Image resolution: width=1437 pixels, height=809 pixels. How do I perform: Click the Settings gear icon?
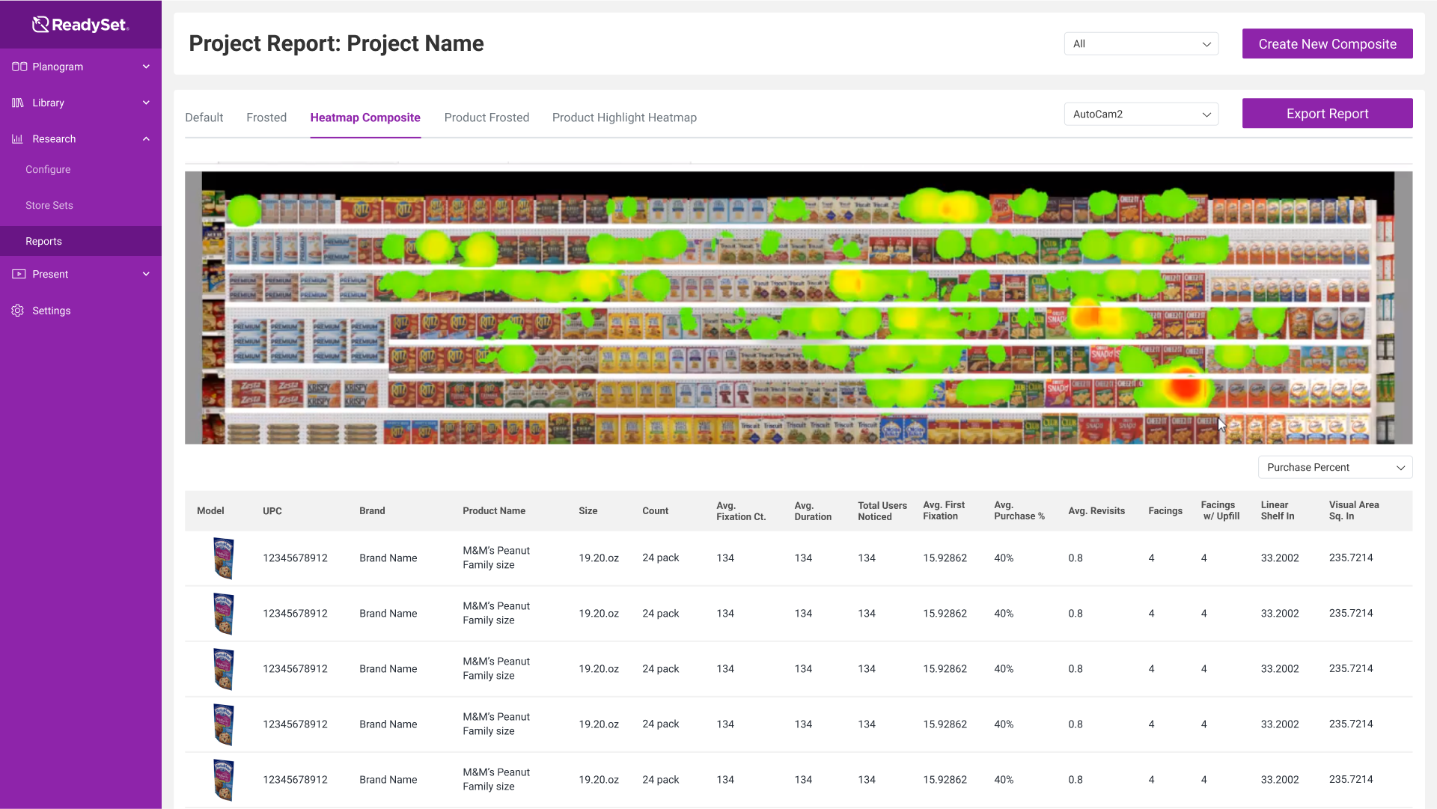pos(18,311)
